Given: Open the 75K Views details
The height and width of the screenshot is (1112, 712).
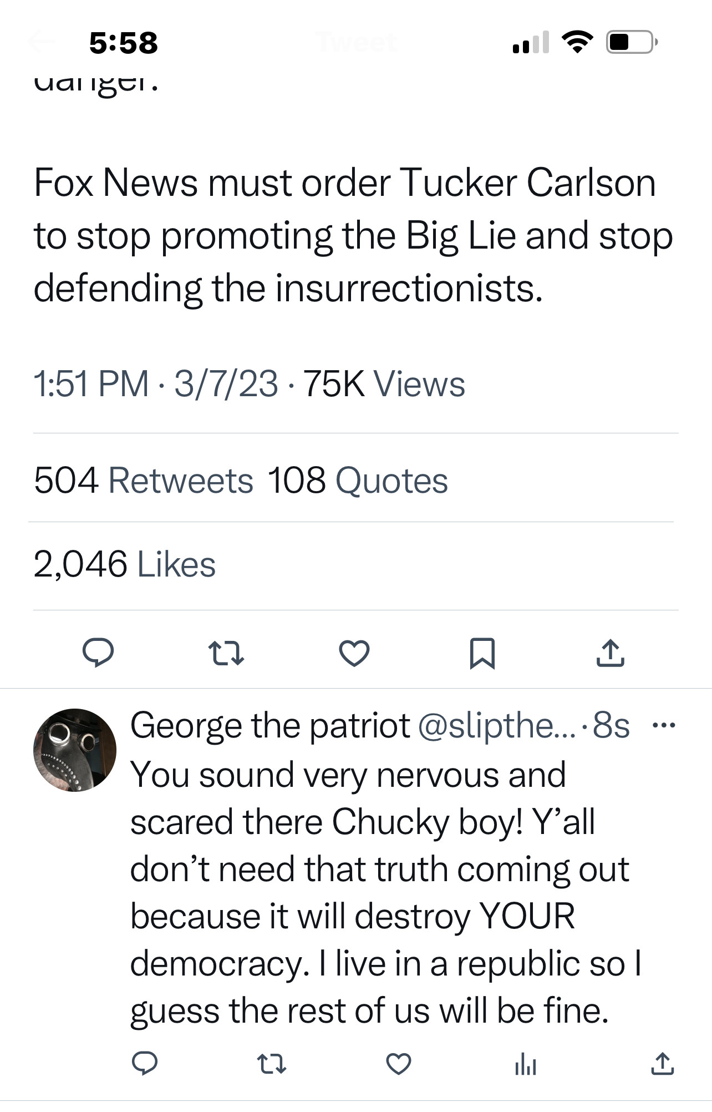Looking at the screenshot, I should (x=384, y=383).
